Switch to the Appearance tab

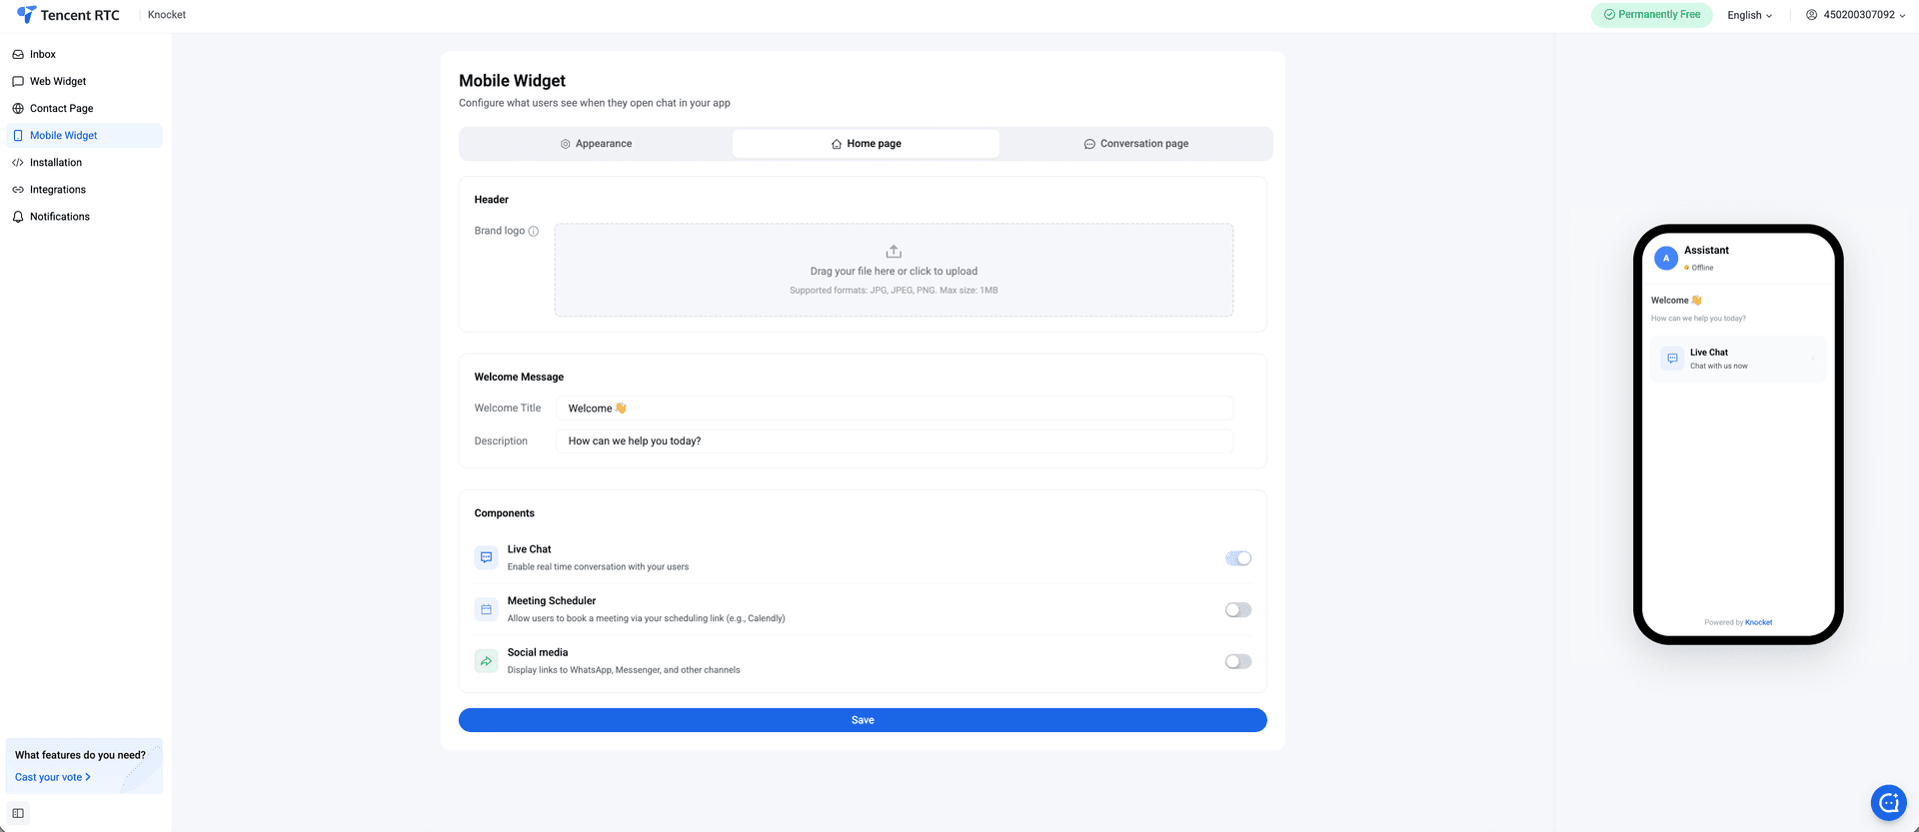pyautogui.click(x=597, y=144)
